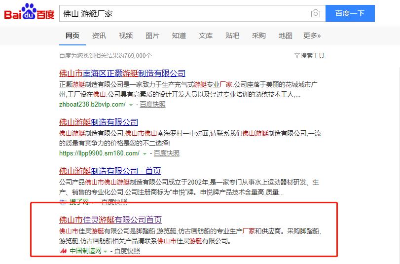Click the snippet starting 正灏游艇制造有限公司是一家

point(188,89)
